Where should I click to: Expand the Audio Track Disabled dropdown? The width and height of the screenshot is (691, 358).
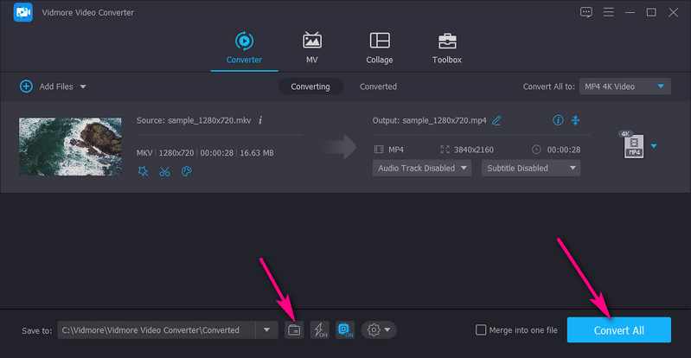coord(422,168)
